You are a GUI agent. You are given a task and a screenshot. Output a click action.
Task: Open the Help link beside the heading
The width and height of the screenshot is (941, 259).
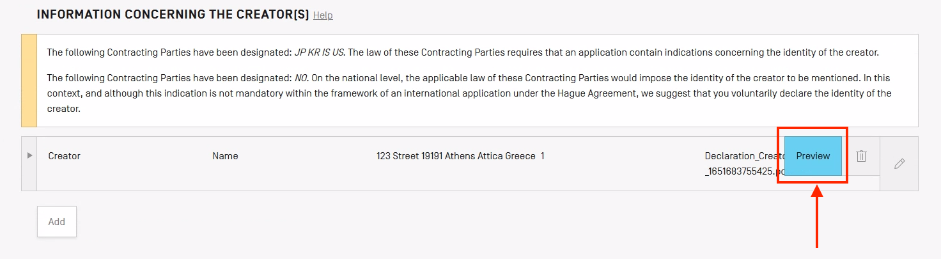323,15
